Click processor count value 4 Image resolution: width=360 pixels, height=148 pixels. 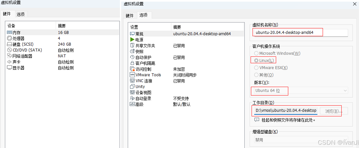click(59, 38)
